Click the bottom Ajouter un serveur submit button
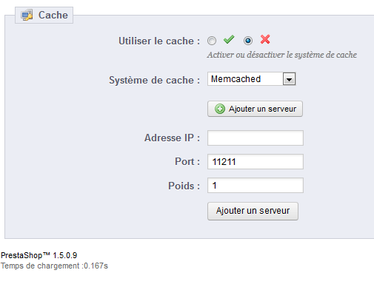 coord(253,211)
